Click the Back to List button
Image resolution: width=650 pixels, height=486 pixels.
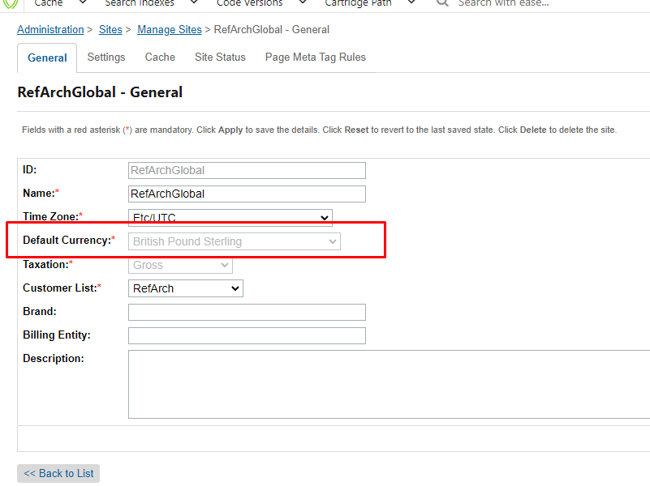pos(58,474)
